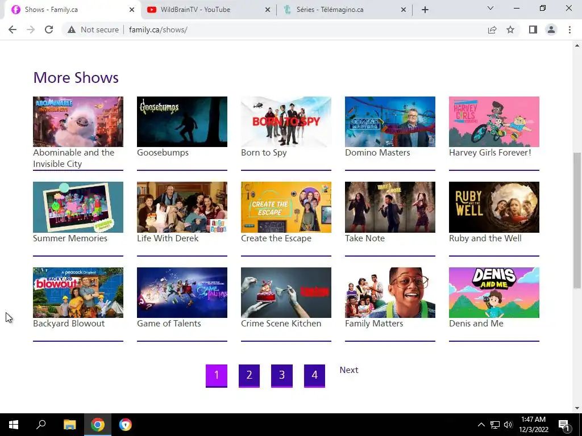582x436 pixels.
Task: Switch to WildBrainTV - YouTube tab
Action: click(209, 10)
